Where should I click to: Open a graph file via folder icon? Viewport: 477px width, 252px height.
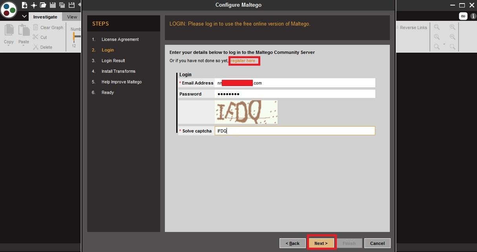43,5
